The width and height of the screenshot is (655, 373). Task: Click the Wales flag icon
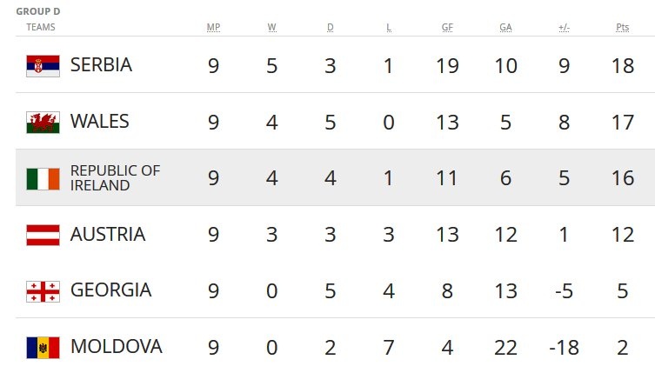tap(43, 122)
